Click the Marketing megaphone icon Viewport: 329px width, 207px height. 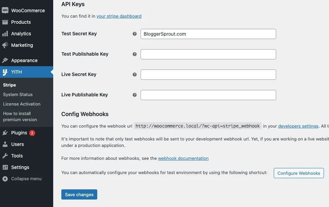pos(5,45)
